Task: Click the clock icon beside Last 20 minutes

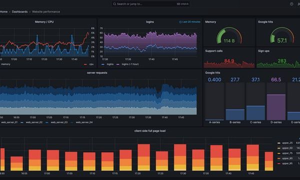Action: [180, 22]
